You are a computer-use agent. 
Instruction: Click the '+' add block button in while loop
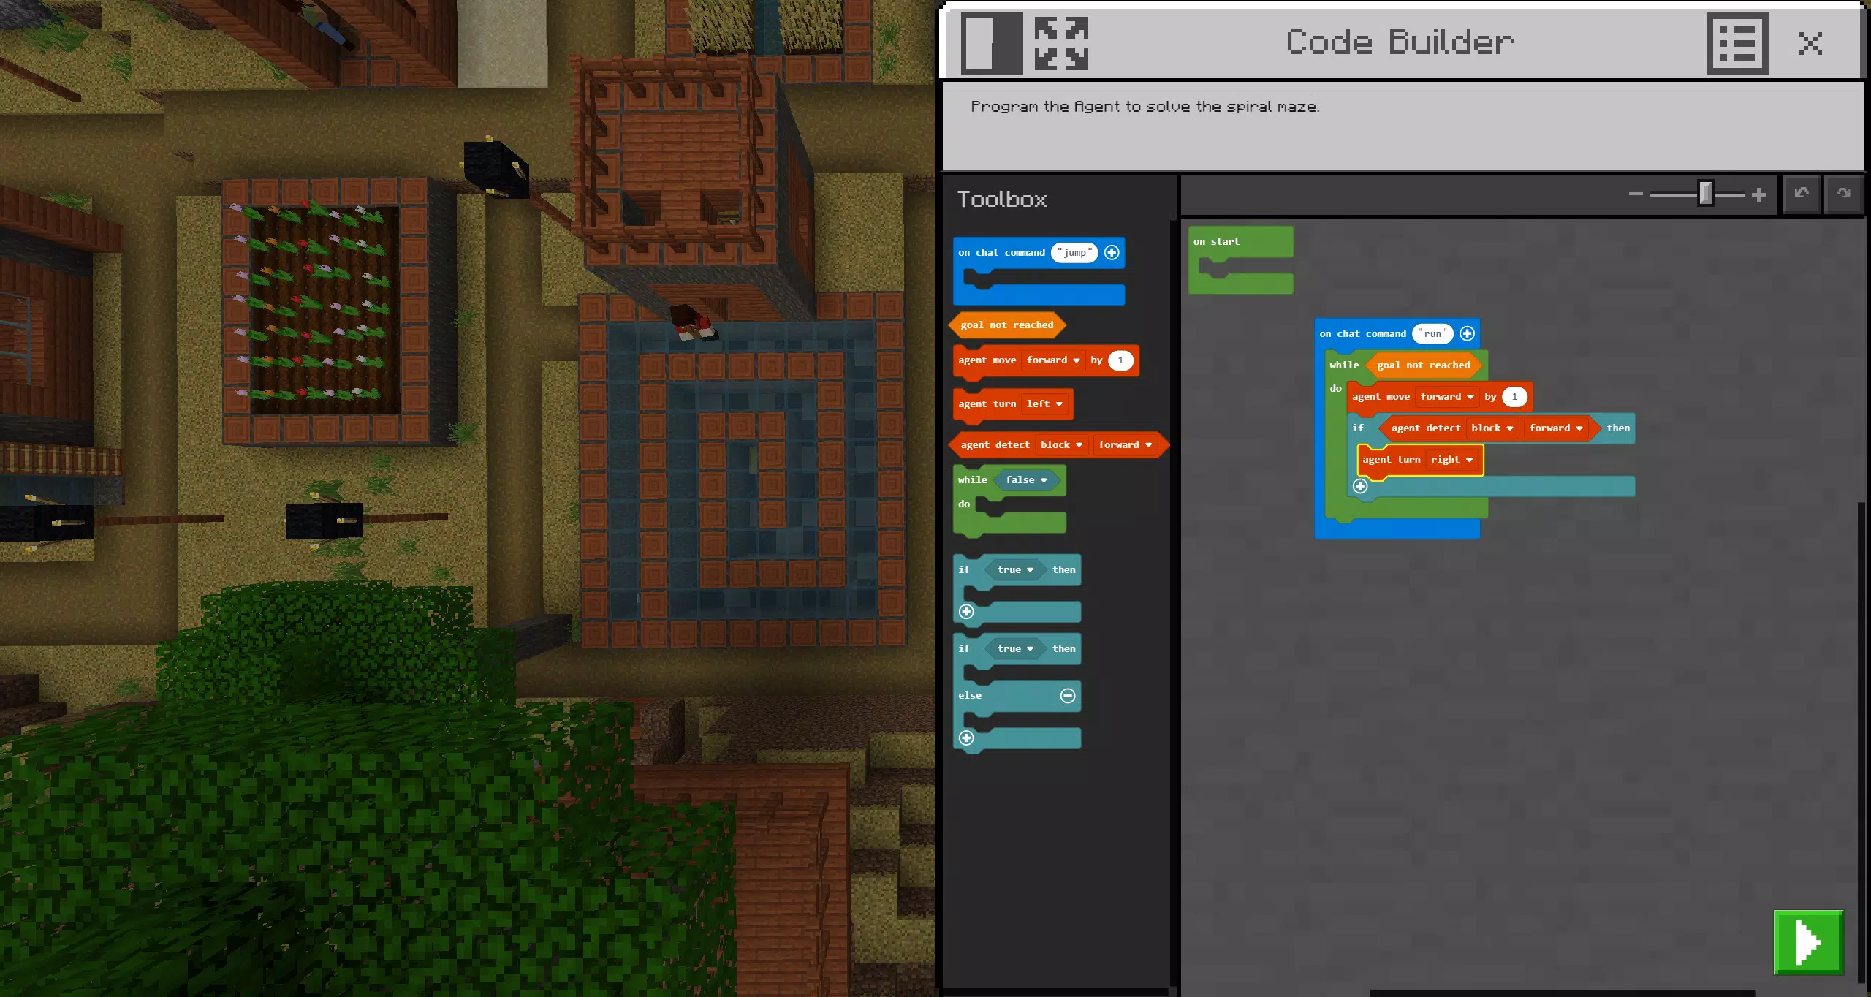tap(1360, 485)
